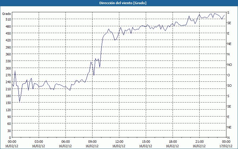Viewport: 238px width, 149px height.
Task: Select the E compass label level with 450
Action: 228,33
